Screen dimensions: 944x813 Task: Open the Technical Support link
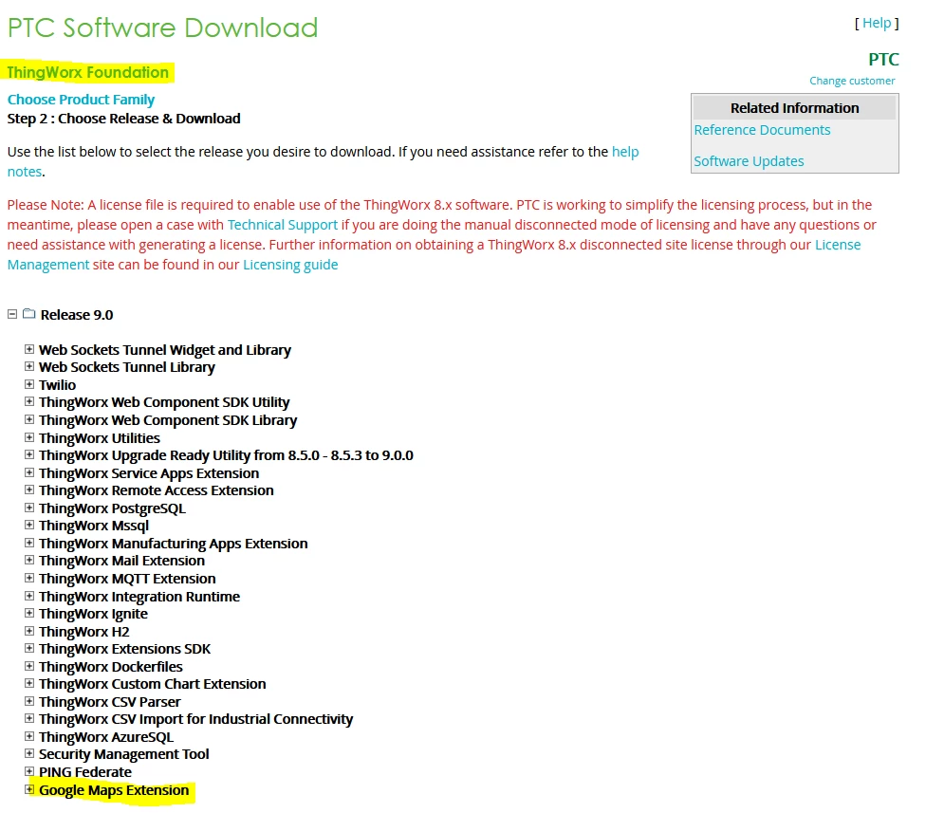(x=283, y=225)
